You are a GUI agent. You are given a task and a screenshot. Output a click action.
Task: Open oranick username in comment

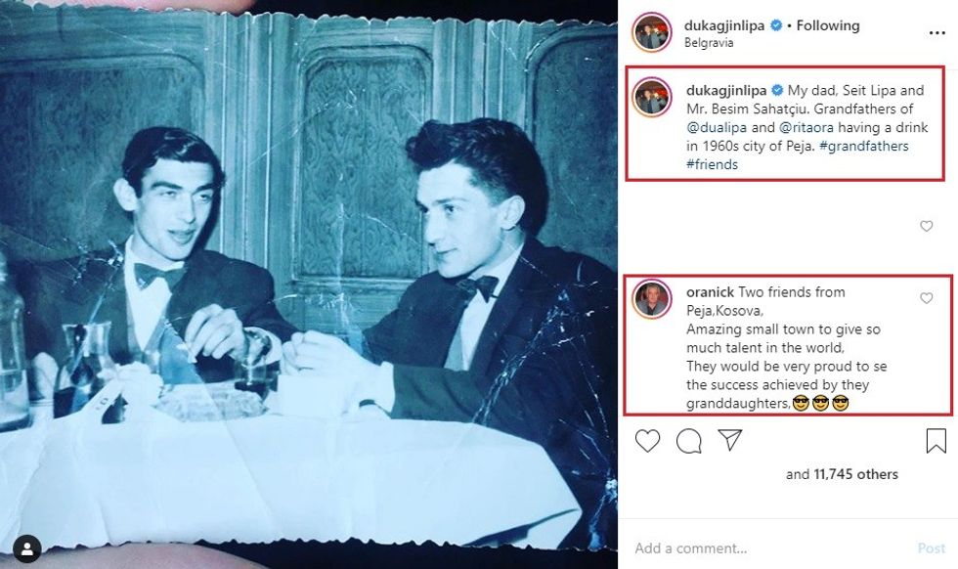coord(710,292)
